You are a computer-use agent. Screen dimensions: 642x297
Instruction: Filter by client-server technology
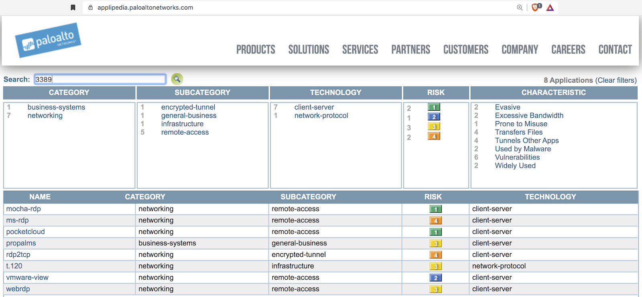pyautogui.click(x=314, y=107)
